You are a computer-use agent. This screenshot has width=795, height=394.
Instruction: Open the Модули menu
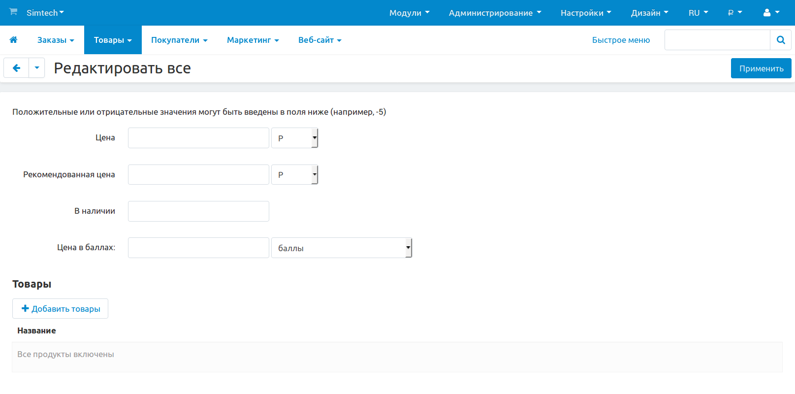[x=409, y=13]
